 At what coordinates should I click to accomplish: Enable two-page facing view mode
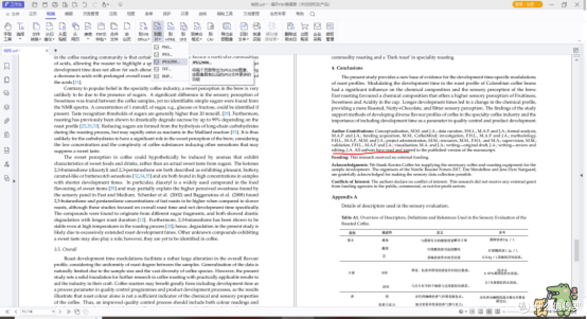[x=489, y=311]
